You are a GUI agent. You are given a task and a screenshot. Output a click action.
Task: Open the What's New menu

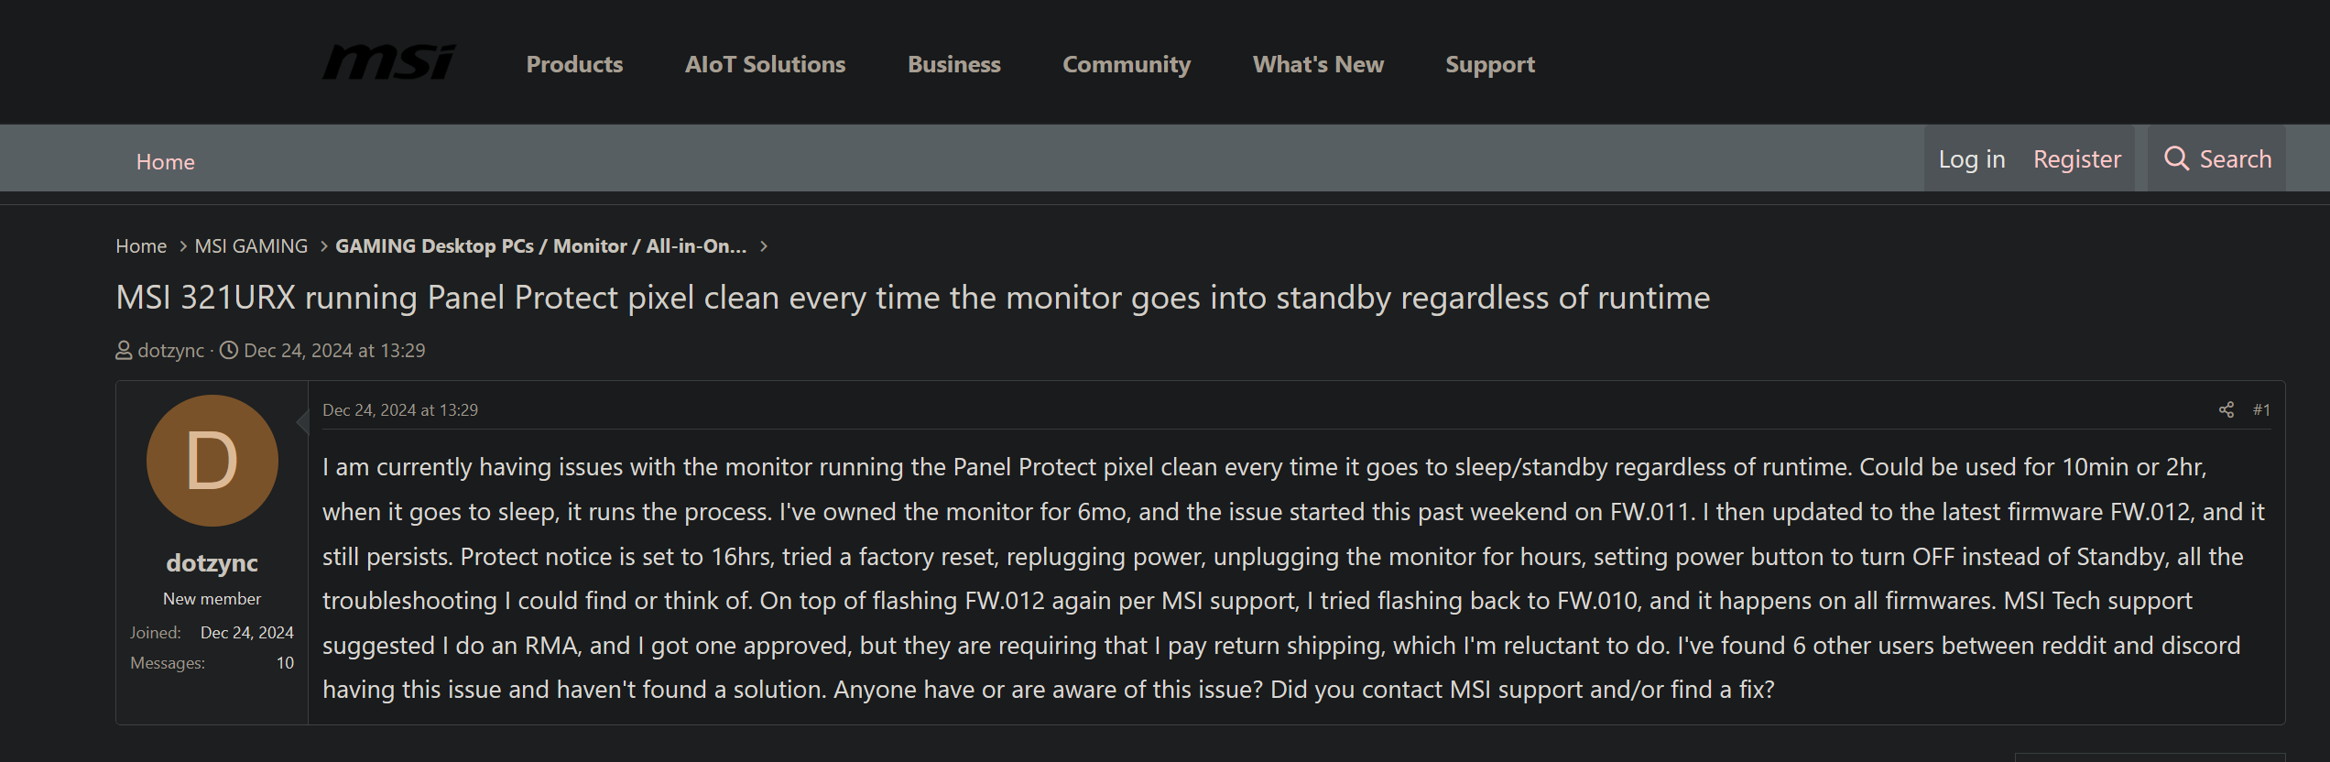1318,64
